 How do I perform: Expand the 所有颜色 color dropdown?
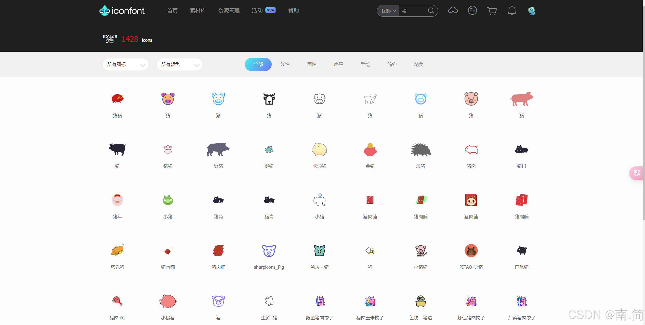click(x=179, y=64)
